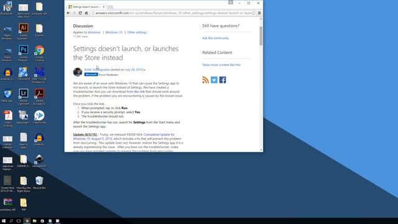Open the July 28, 2015 date link

134,70
